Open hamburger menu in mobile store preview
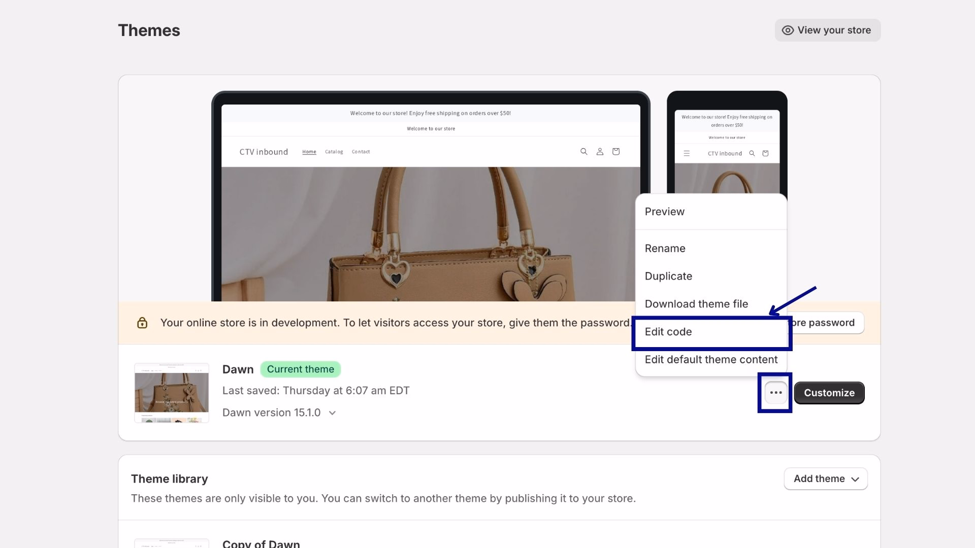The height and width of the screenshot is (548, 975). 687,153
